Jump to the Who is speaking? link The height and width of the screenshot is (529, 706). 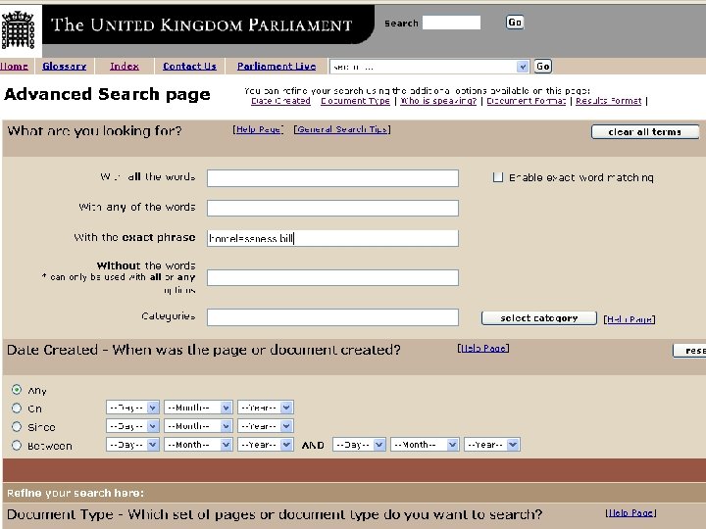(438, 101)
